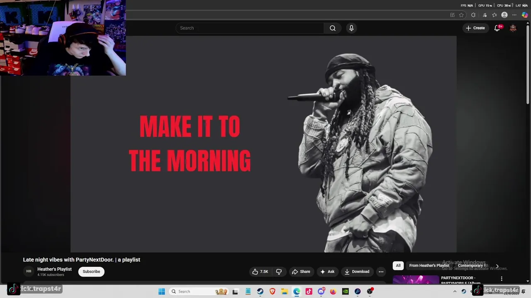Open YouTube notifications bell
Screen dimensions: 531x298
(x=497, y=28)
